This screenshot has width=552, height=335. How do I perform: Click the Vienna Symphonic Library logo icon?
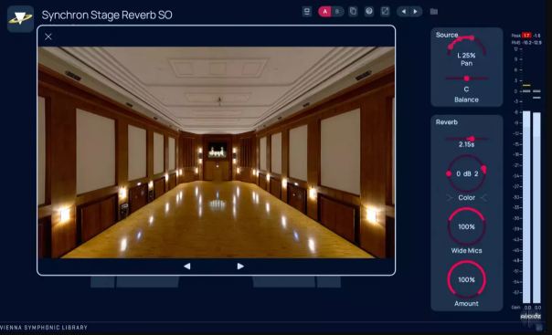click(x=20, y=18)
